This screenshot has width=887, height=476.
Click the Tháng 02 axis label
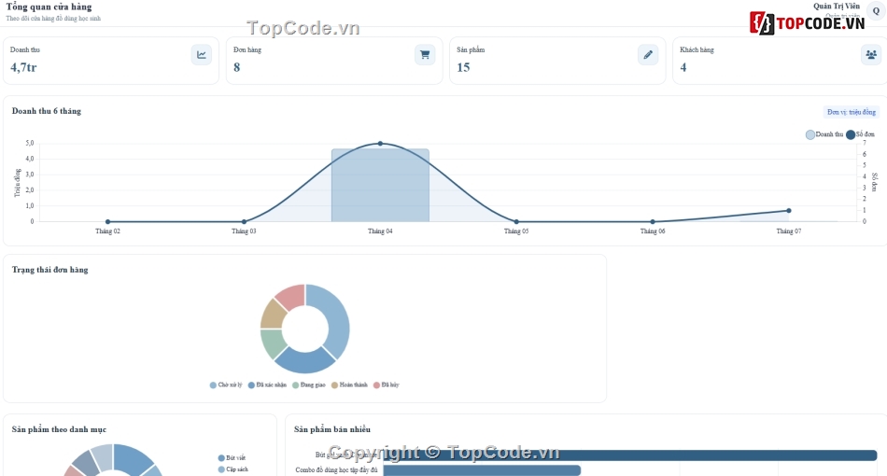[107, 231]
